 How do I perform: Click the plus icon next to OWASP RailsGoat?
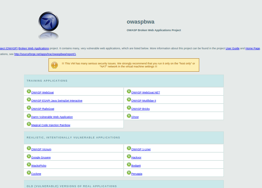tap(29, 108)
